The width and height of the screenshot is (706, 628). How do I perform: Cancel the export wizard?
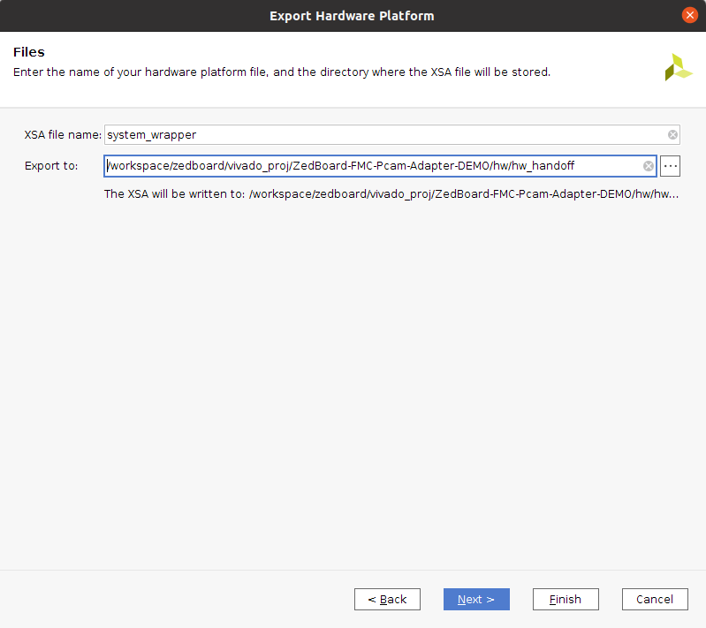pos(655,599)
